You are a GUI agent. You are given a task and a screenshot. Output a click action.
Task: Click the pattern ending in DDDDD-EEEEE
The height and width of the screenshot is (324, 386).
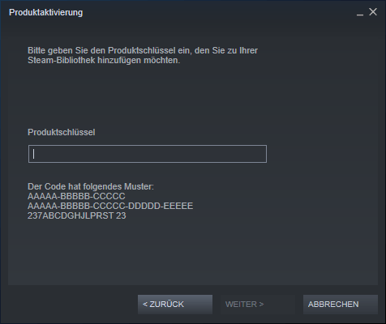coord(110,206)
